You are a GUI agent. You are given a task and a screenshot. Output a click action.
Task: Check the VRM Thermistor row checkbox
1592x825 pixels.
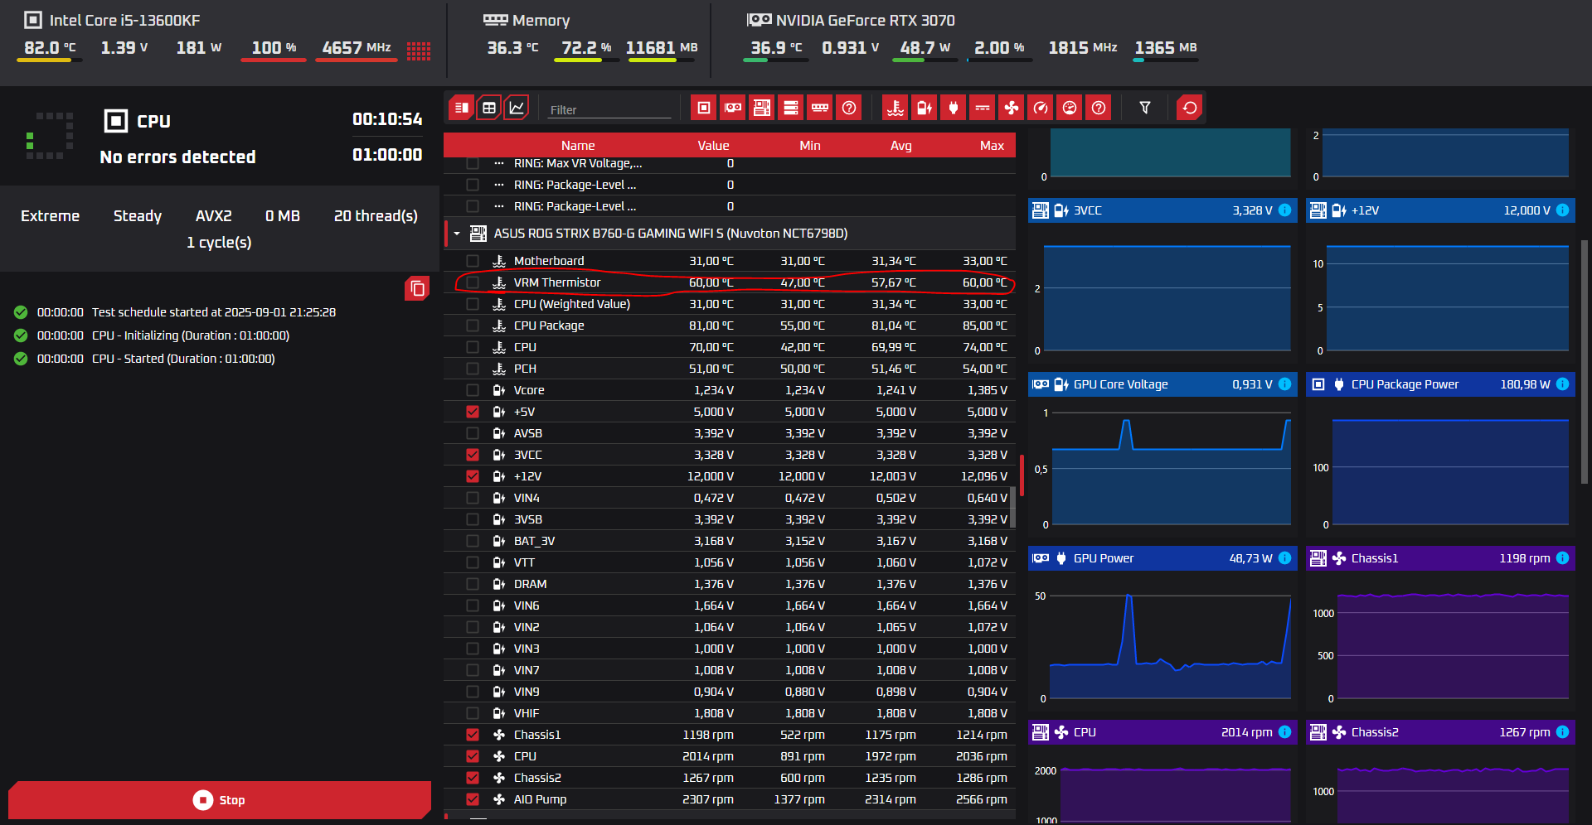473,282
